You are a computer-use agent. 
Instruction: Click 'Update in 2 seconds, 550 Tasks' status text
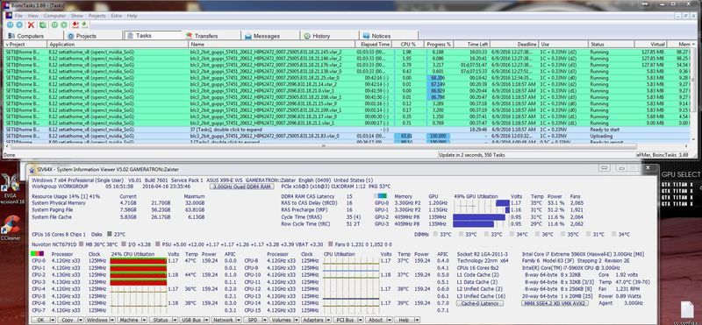[x=472, y=155]
